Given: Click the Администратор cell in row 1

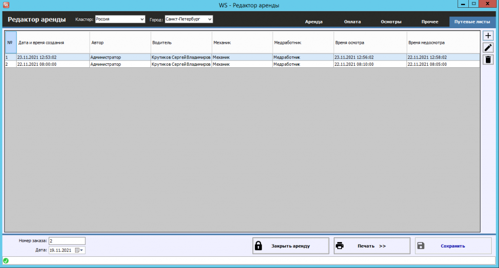Looking at the screenshot, I should point(120,57).
